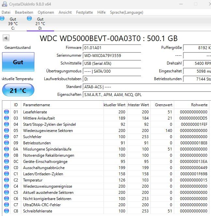Minimize the CrystalDiskInfo window
Screen dimensions: 211x216
181,4
